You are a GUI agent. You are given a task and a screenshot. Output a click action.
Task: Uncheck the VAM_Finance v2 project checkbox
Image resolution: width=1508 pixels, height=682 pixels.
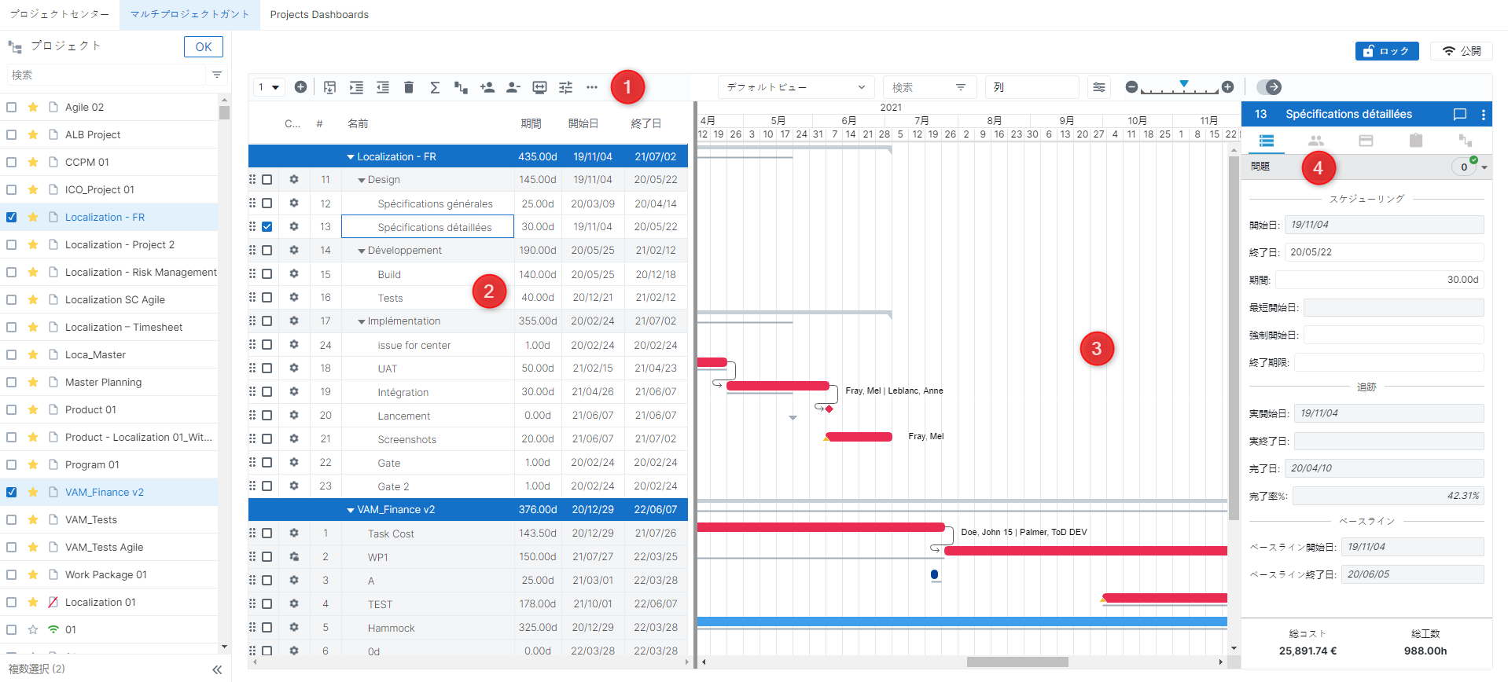[12, 492]
